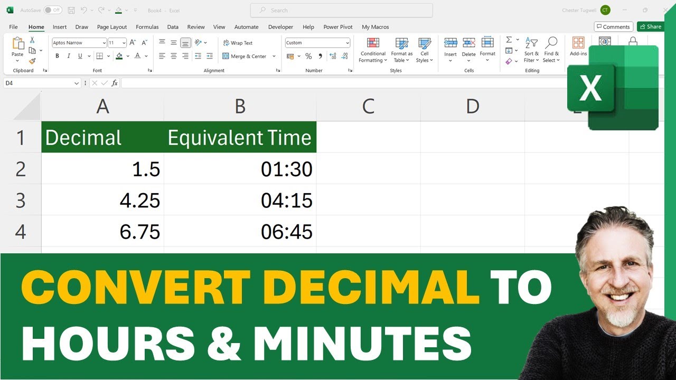Click the Font Color A swatch
Screen dimensions: 676x380
[x=137, y=56]
